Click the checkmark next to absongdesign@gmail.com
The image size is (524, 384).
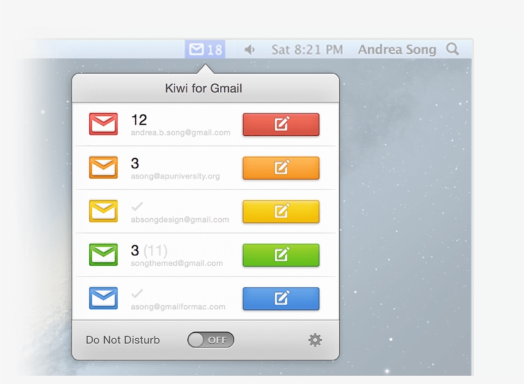point(137,206)
